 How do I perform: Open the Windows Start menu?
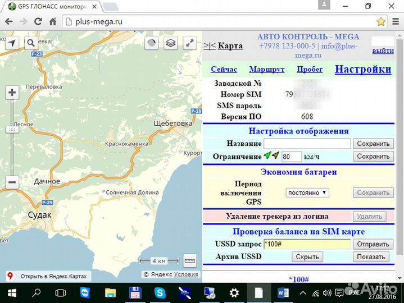point(12,293)
